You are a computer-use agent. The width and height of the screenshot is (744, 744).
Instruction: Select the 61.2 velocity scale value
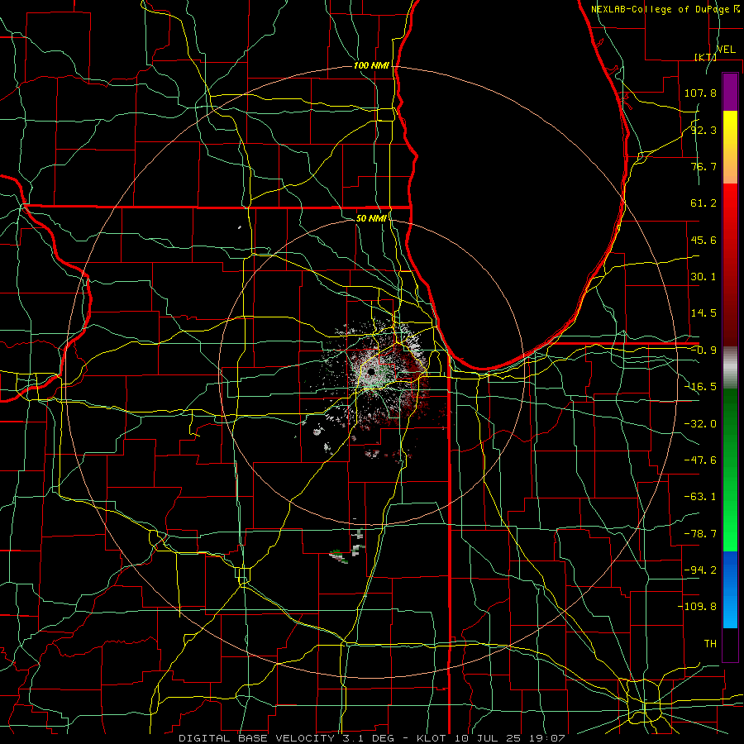click(x=703, y=203)
